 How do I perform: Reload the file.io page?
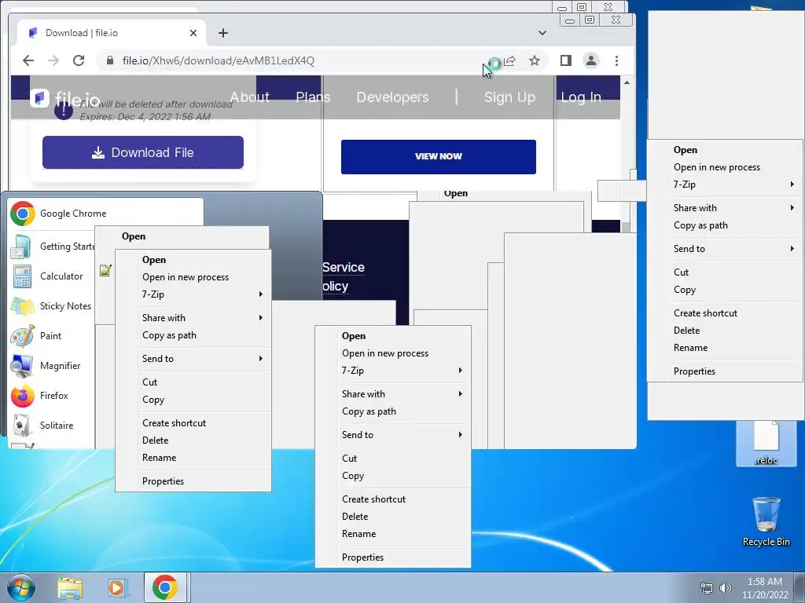(x=79, y=60)
